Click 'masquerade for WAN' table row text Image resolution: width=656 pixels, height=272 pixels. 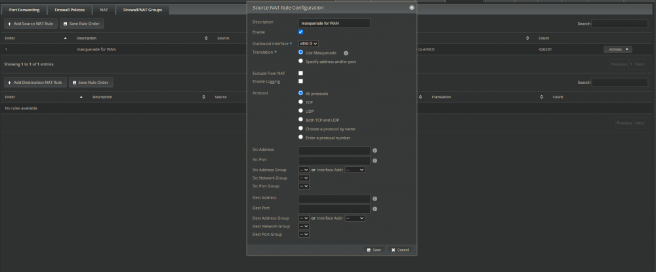point(96,49)
